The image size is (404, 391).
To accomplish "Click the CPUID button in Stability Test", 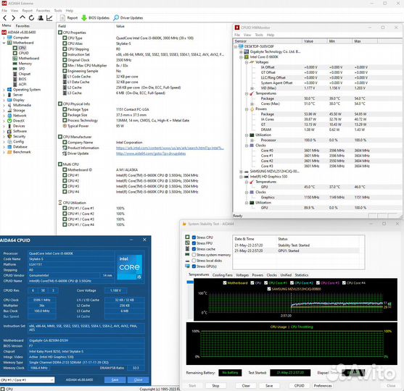I will (299, 386).
